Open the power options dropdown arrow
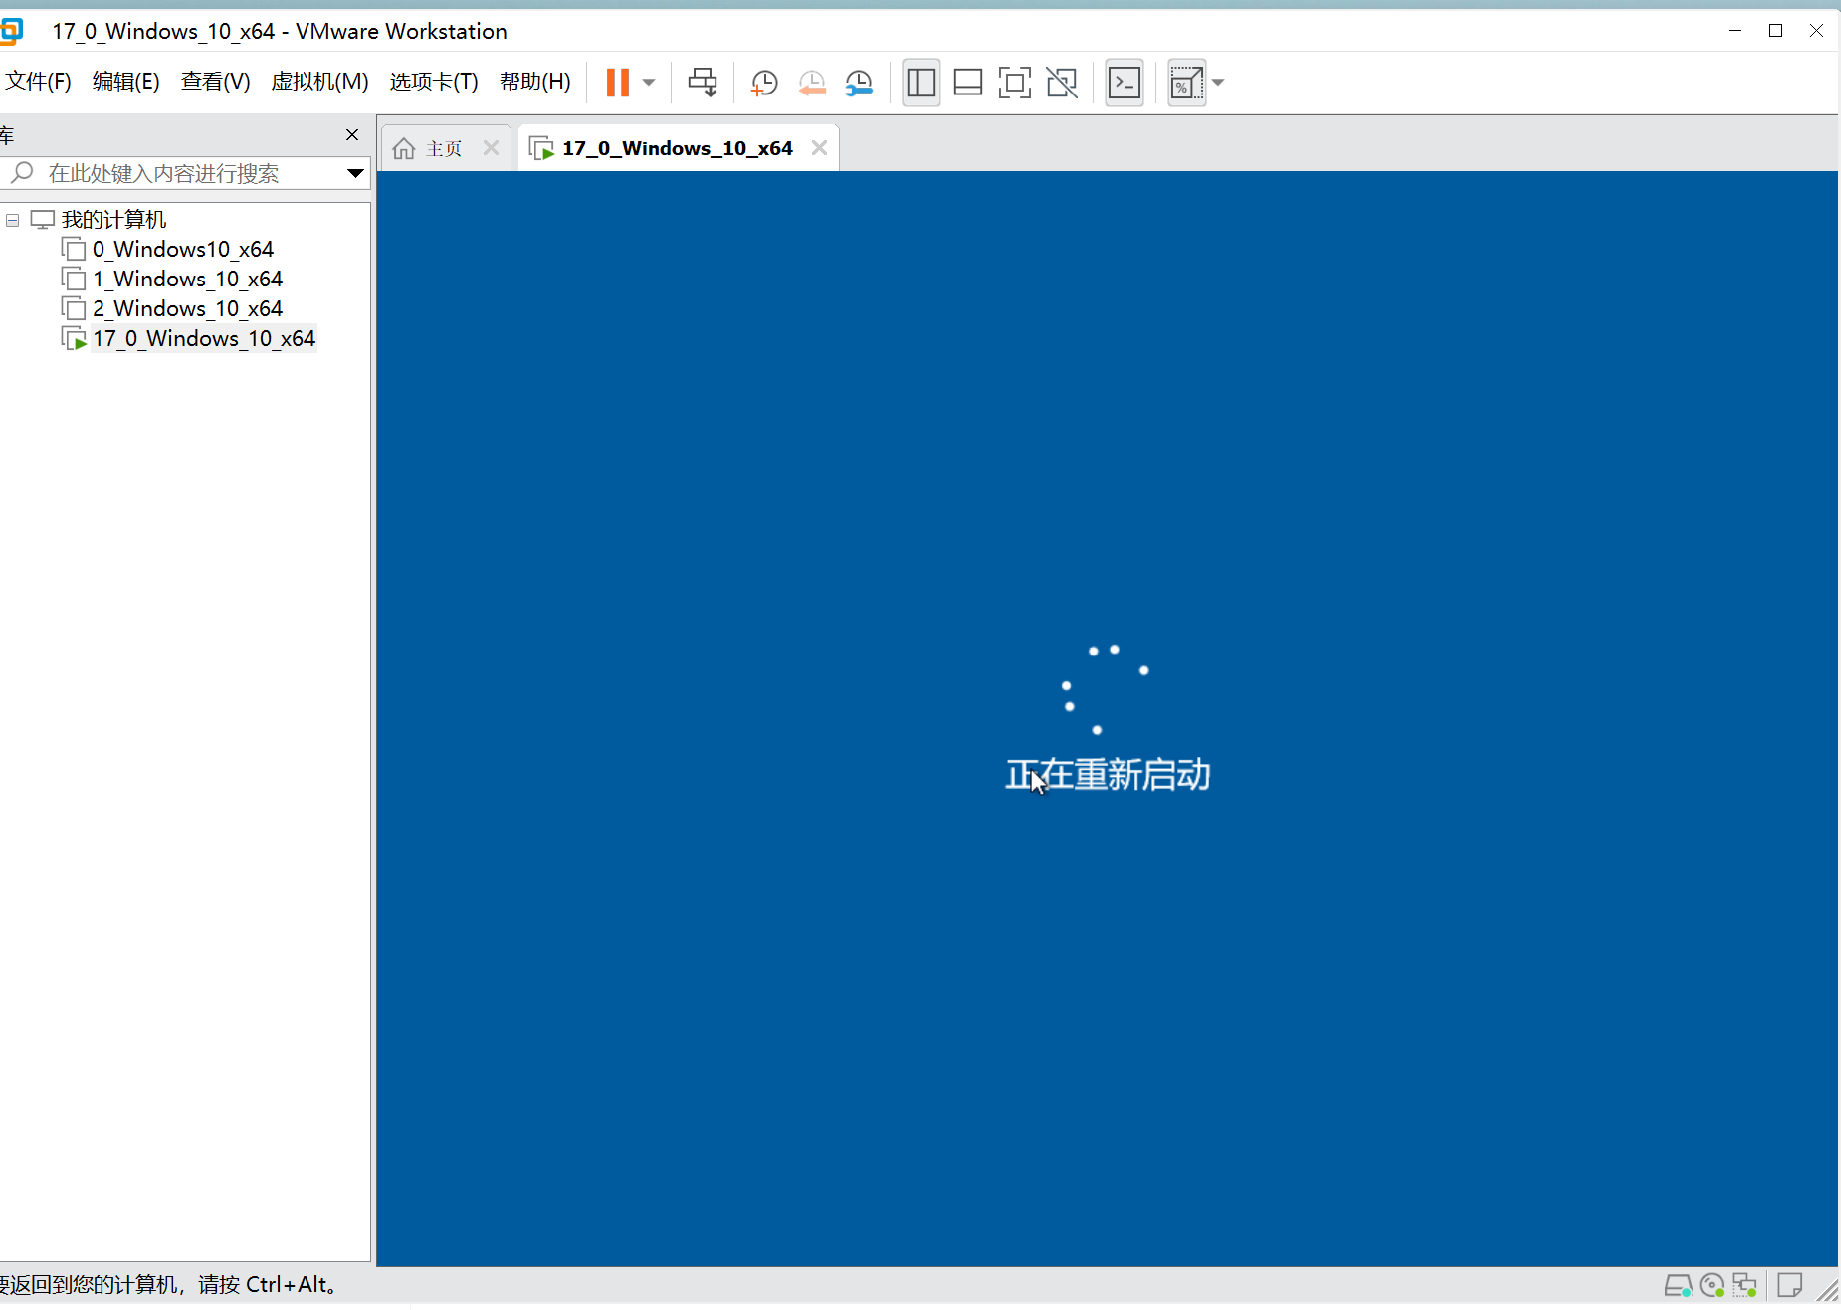This screenshot has height=1310, width=1841. pyautogui.click(x=649, y=83)
